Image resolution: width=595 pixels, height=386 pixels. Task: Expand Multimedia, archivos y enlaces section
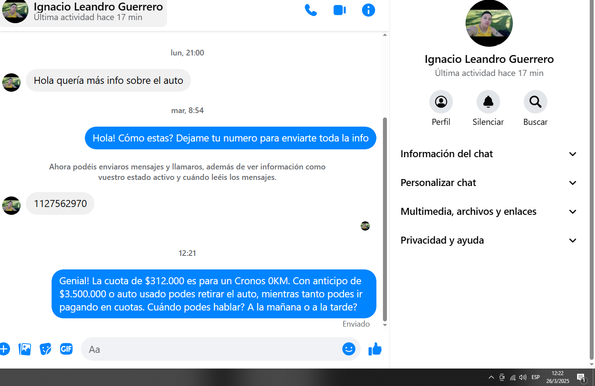tap(489, 211)
